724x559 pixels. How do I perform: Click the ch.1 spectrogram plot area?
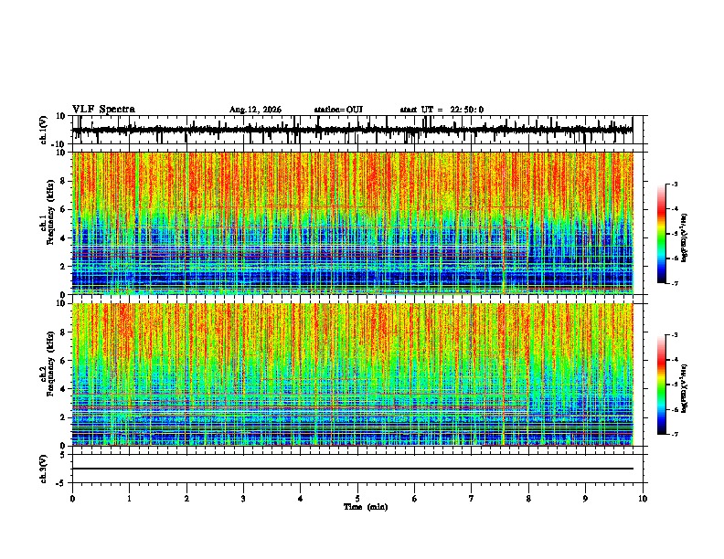pyautogui.click(x=352, y=223)
